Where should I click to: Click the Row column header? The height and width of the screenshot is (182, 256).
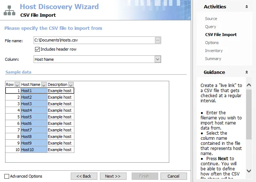(x=9, y=84)
